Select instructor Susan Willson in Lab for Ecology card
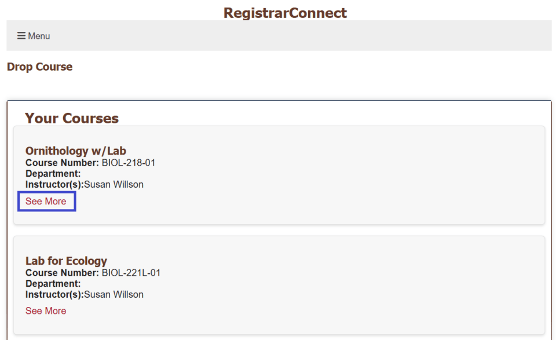The width and height of the screenshot is (556, 340). click(114, 294)
